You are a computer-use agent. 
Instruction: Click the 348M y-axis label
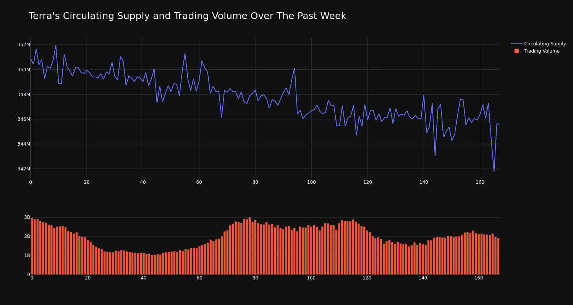pyautogui.click(x=24, y=95)
